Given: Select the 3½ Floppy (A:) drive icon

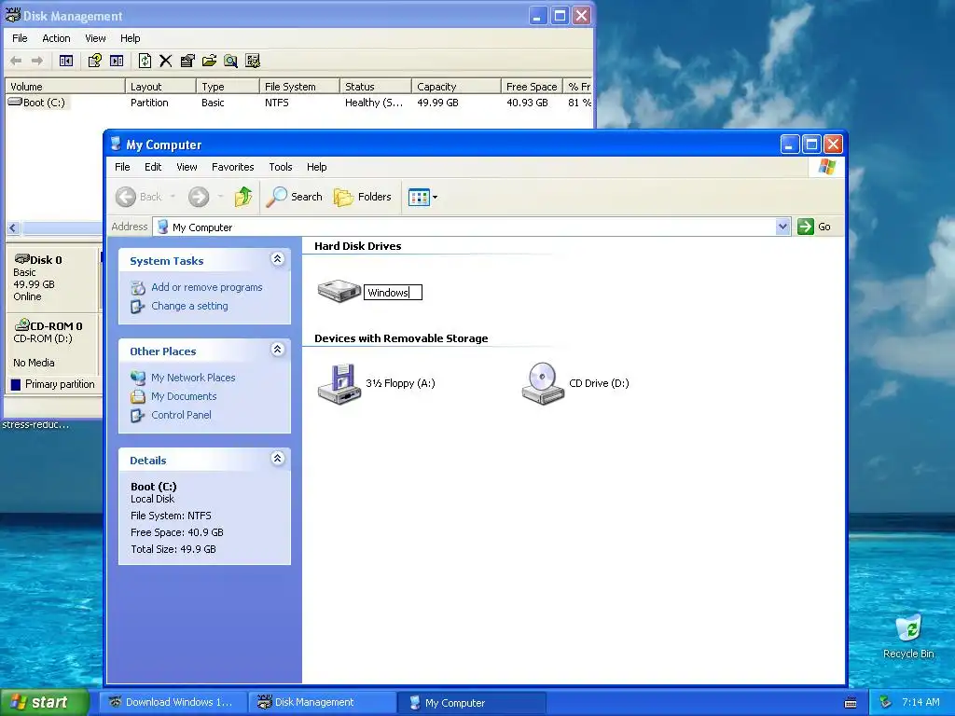Looking at the screenshot, I should (x=339, y=383).
